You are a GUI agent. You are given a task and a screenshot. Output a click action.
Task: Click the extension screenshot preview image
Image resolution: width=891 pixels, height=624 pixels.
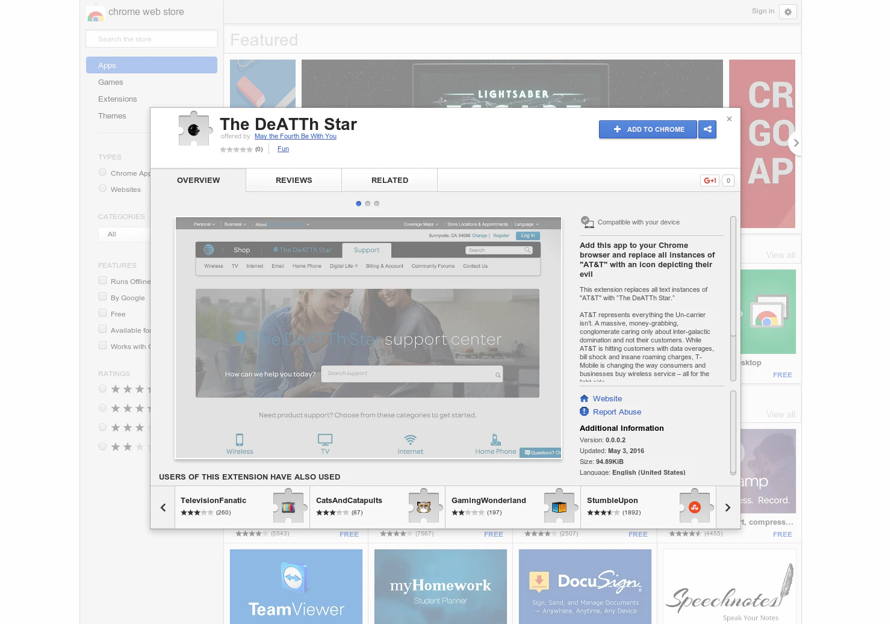[368, 338]
